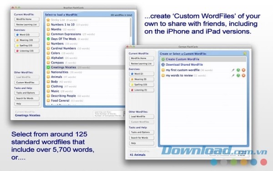This screenshot has height=171, width=273.
Task: Click the orange icon beside my words to review
Action: click(163, 76)
